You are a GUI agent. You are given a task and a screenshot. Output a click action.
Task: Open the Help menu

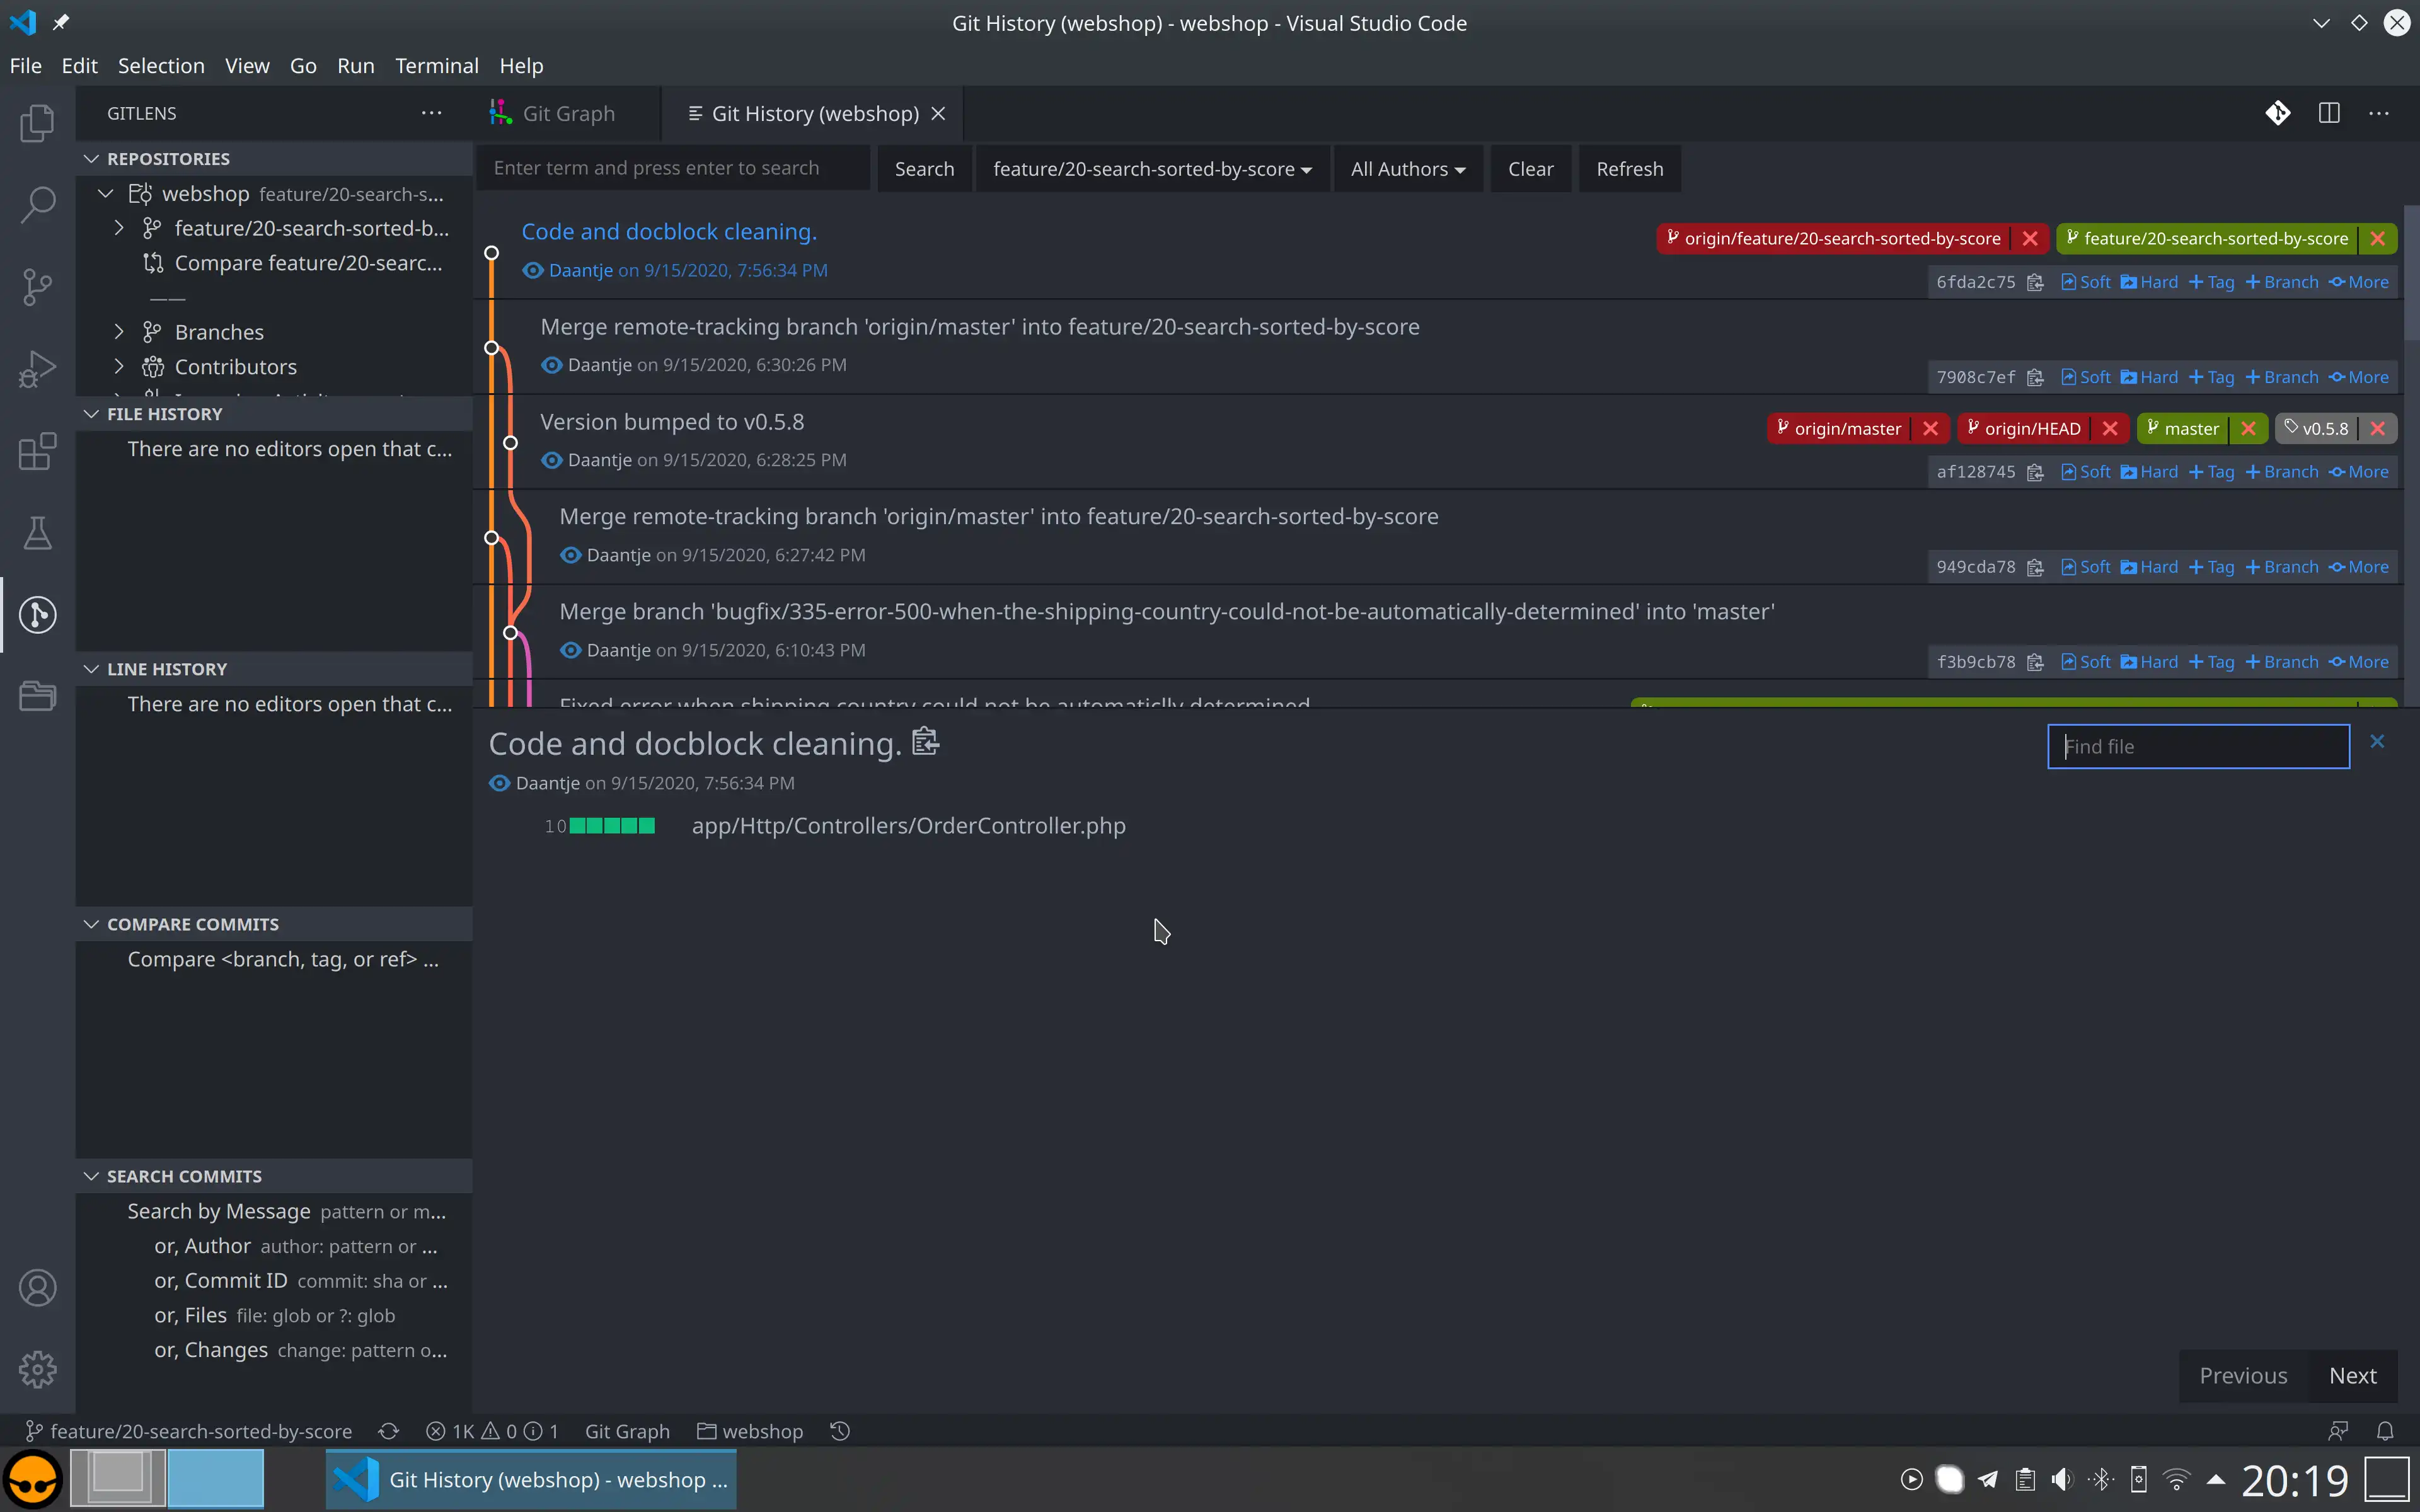click(x=521, y=66)
